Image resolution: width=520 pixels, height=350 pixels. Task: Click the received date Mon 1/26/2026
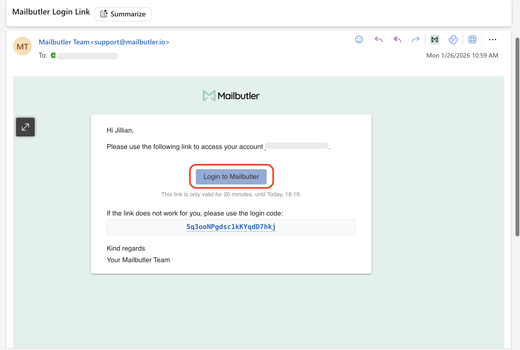point(462,55)
